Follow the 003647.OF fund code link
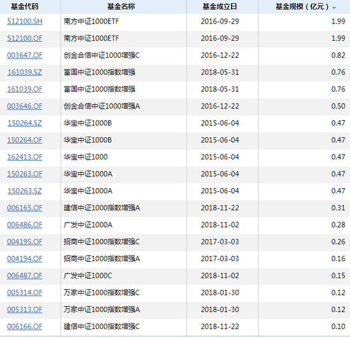 coord(25,55)
